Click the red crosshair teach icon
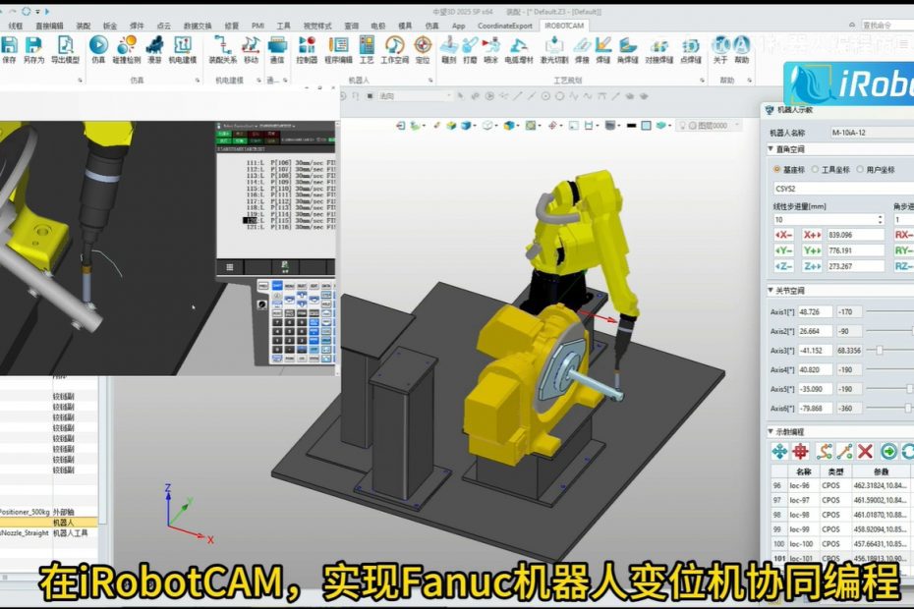Image resolution: width=914 pixels, height=609 pixels. [801, 451]
